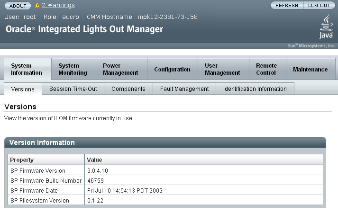Click the Property column header

(46, 160)
